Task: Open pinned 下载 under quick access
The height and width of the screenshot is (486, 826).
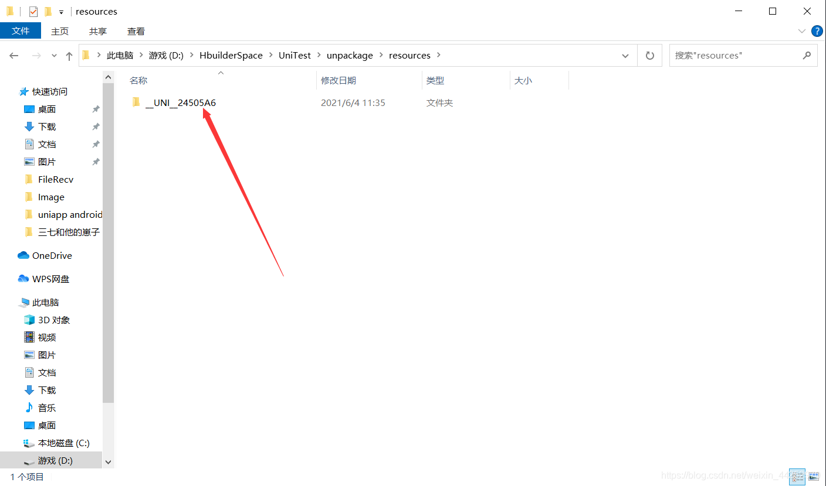Action: 47,126
